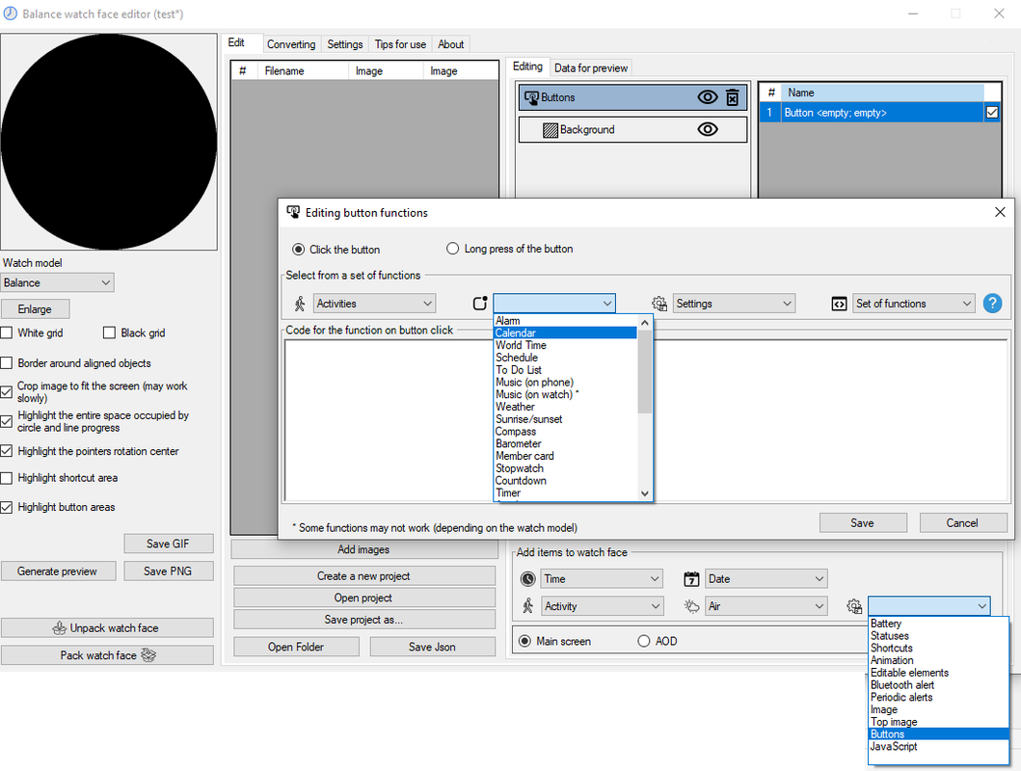
Task: Click the weather icon beside Air dropdown
Action: (691, 606)
